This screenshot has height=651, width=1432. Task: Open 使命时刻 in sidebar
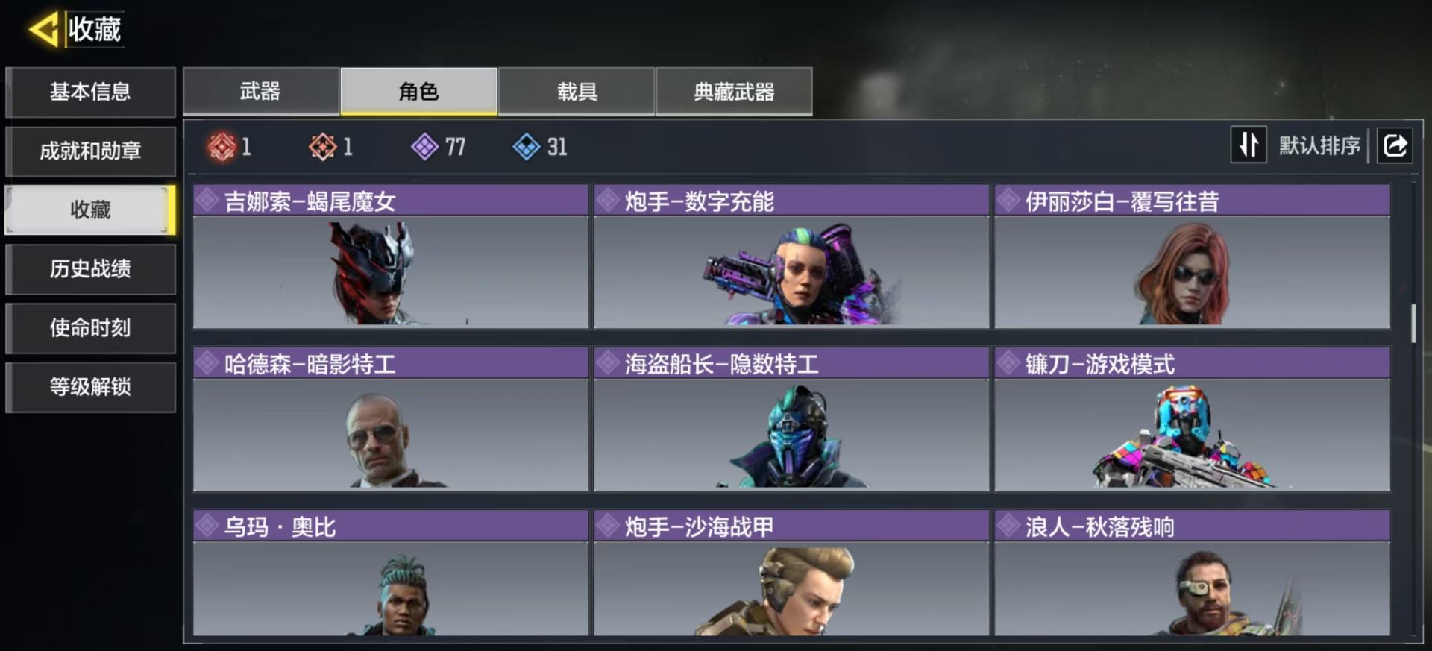[x=90, y=327]
